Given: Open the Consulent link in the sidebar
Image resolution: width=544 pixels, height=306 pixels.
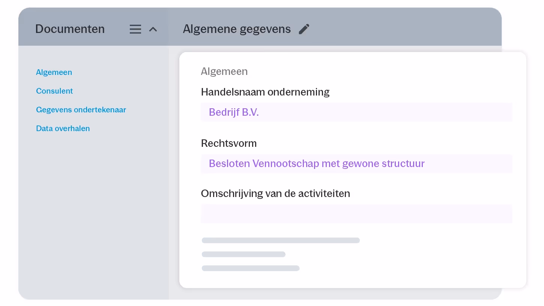Looking at the screenshot, I should pos(54,91).
